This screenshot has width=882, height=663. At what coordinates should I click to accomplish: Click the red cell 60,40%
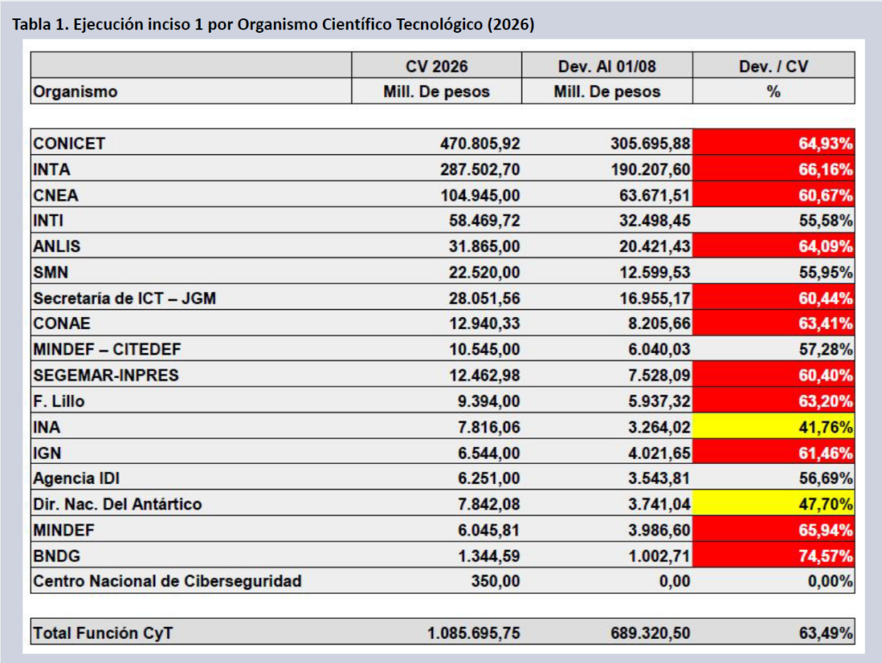[x=773, y=374]
